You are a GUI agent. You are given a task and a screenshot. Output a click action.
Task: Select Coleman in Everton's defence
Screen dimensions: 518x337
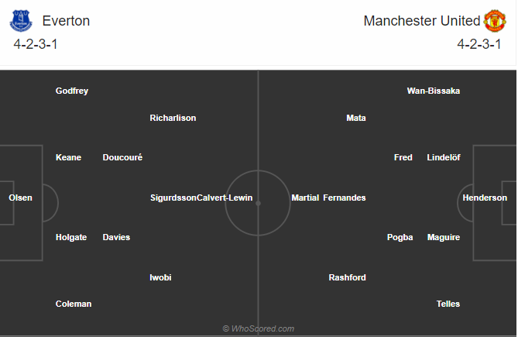74,304
